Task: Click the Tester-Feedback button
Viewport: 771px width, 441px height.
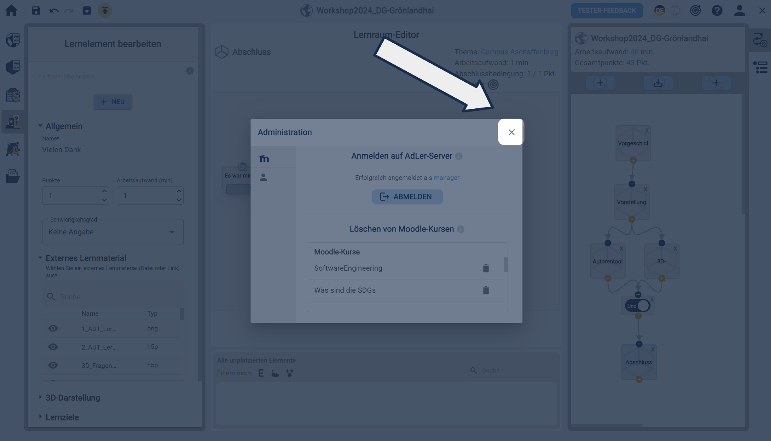Action: (x=607, y=10)
